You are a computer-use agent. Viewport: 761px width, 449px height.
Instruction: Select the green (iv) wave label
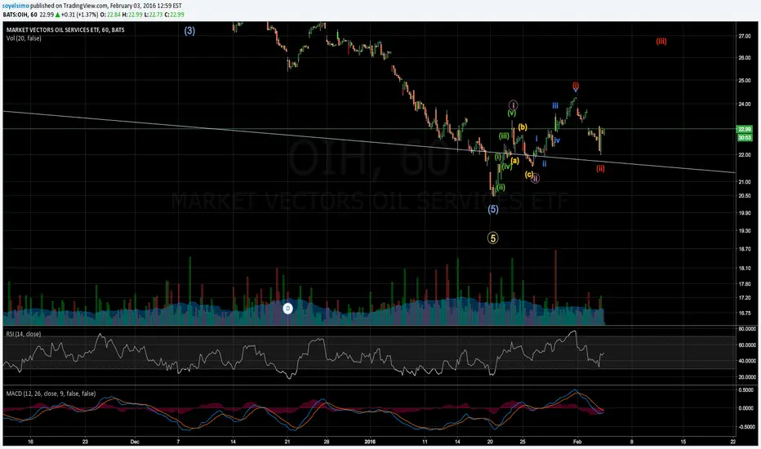click(x=507, y=167)
